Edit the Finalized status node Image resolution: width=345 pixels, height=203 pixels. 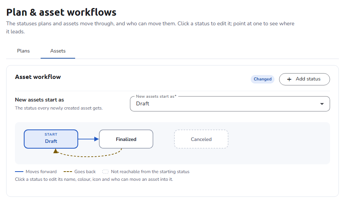(126, 139)
